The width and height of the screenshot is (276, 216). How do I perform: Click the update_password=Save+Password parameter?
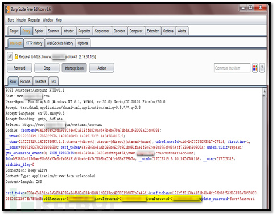pyautogui.click(x=227, y=199)
